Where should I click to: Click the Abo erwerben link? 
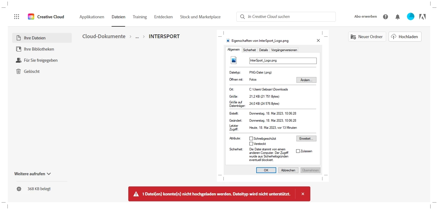pyautogui.click(x=366, y=17)
